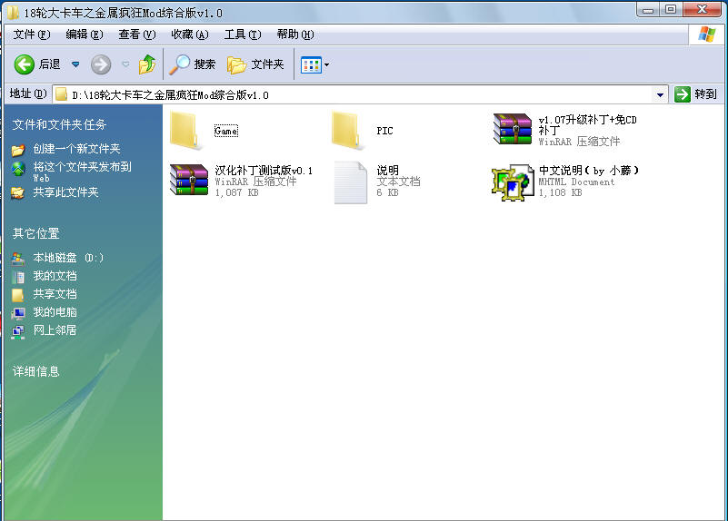
Task: Click the My Computer sidebar icon
Action: 18,313
